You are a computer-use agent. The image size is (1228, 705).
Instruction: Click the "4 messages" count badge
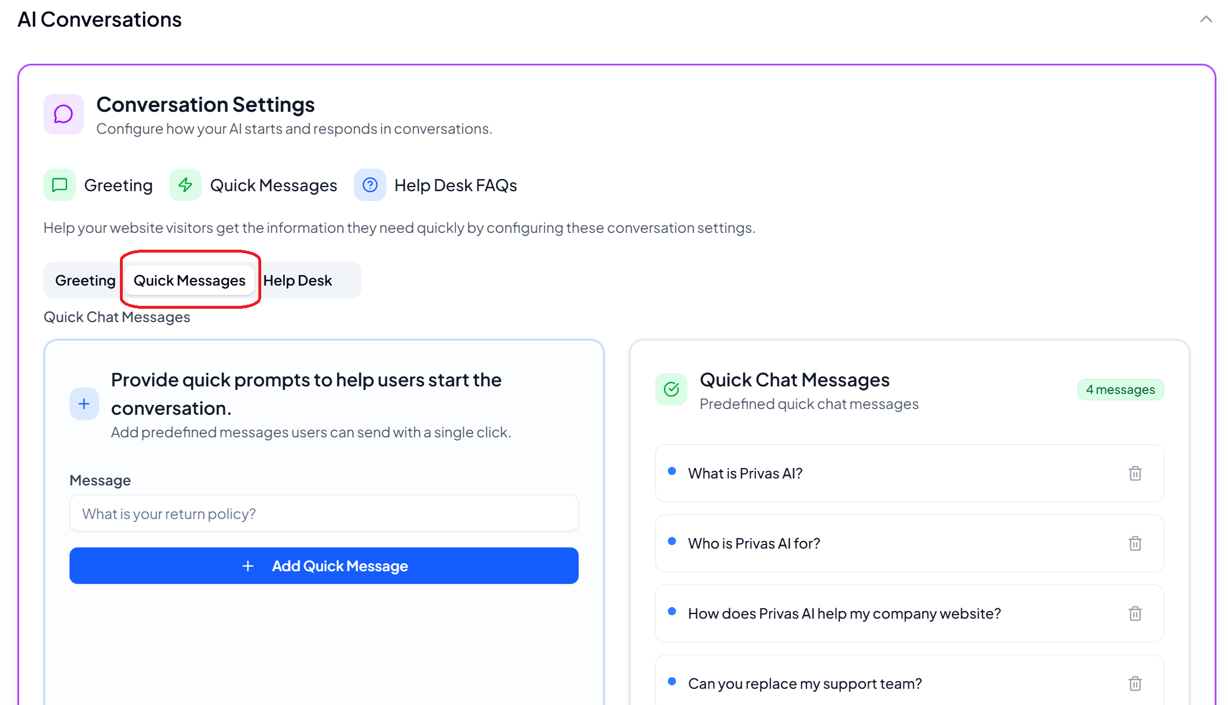coord(1120,389)
